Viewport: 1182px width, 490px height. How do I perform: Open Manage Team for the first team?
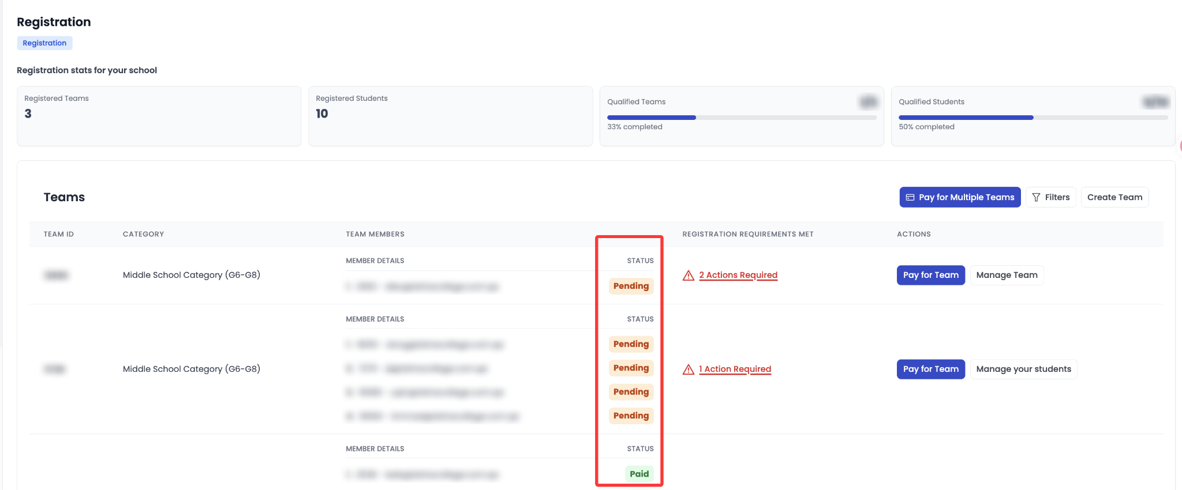coord(1007,275)
